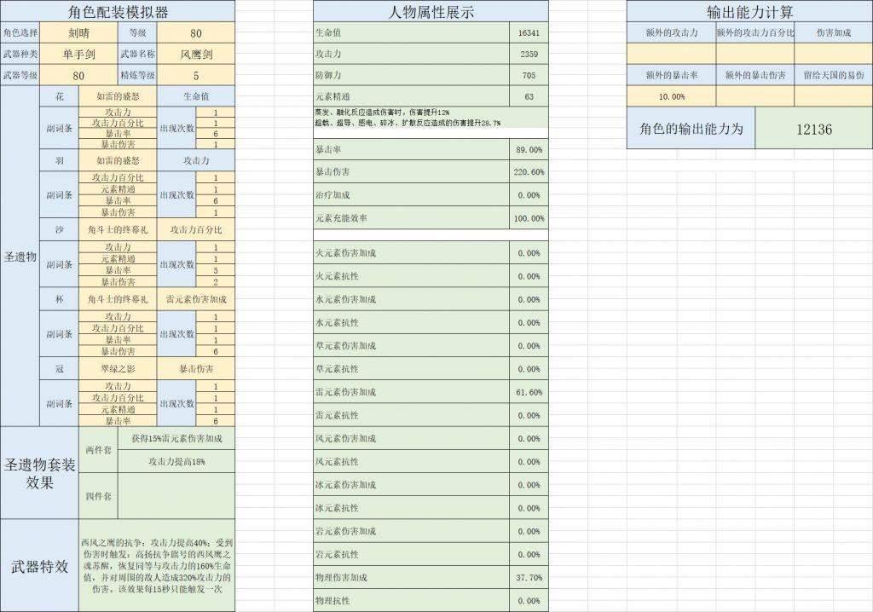Select the refinement level cell showing 5
Image resolution: width=873 pixels, height=612 pixels.
point(196,75)
